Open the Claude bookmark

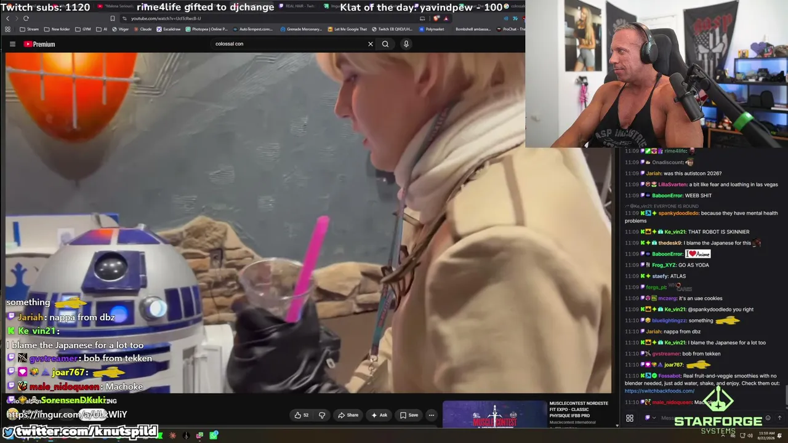142,29
